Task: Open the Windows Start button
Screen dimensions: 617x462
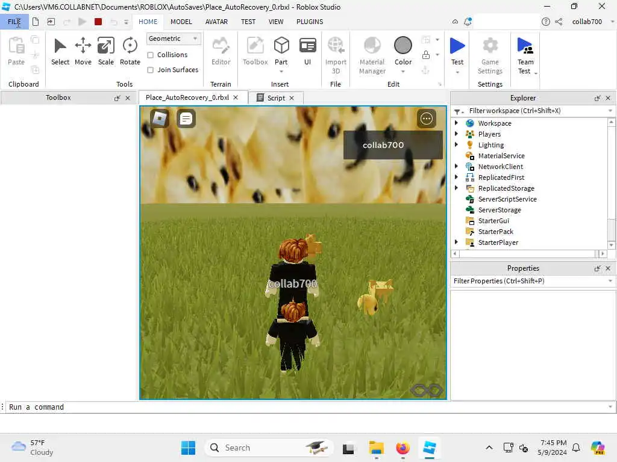Action: point(188,448)
